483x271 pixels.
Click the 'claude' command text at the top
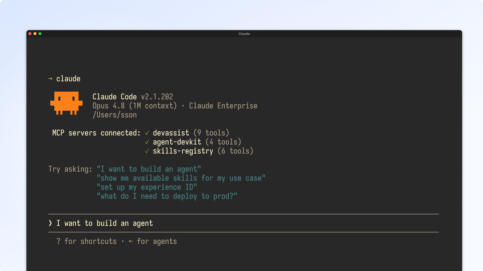[68, 79]
